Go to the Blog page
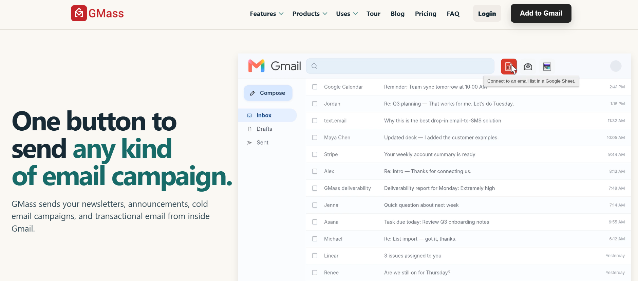 click(x=397, y=14)
